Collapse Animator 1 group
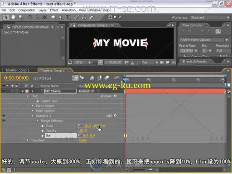 [32, 116]
